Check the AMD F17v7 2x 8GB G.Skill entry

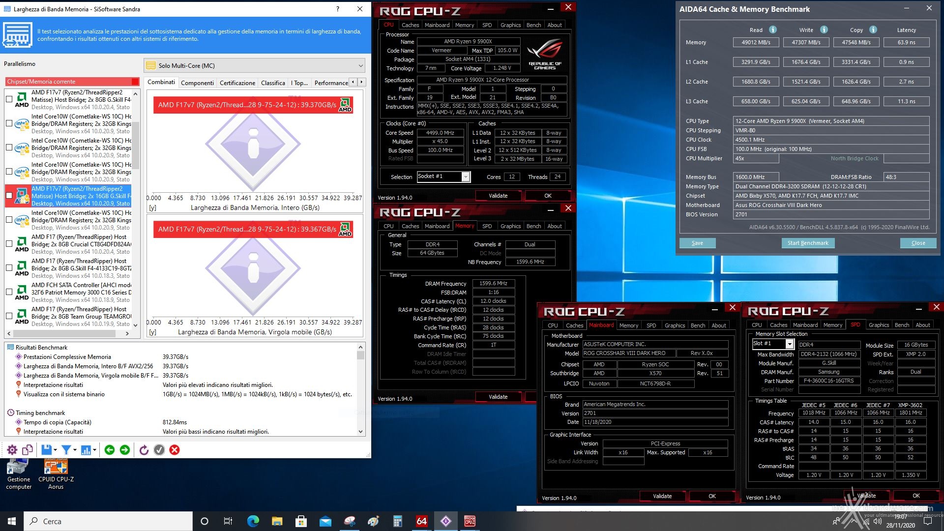pos(9,99)
